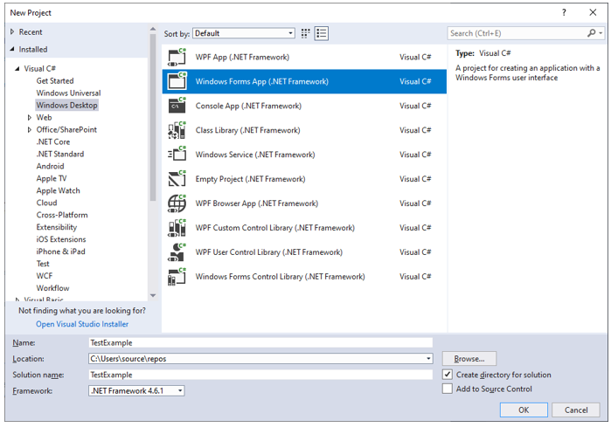Click Browse... for location
This screenshot has height=427, width=611.
point(469,359)
